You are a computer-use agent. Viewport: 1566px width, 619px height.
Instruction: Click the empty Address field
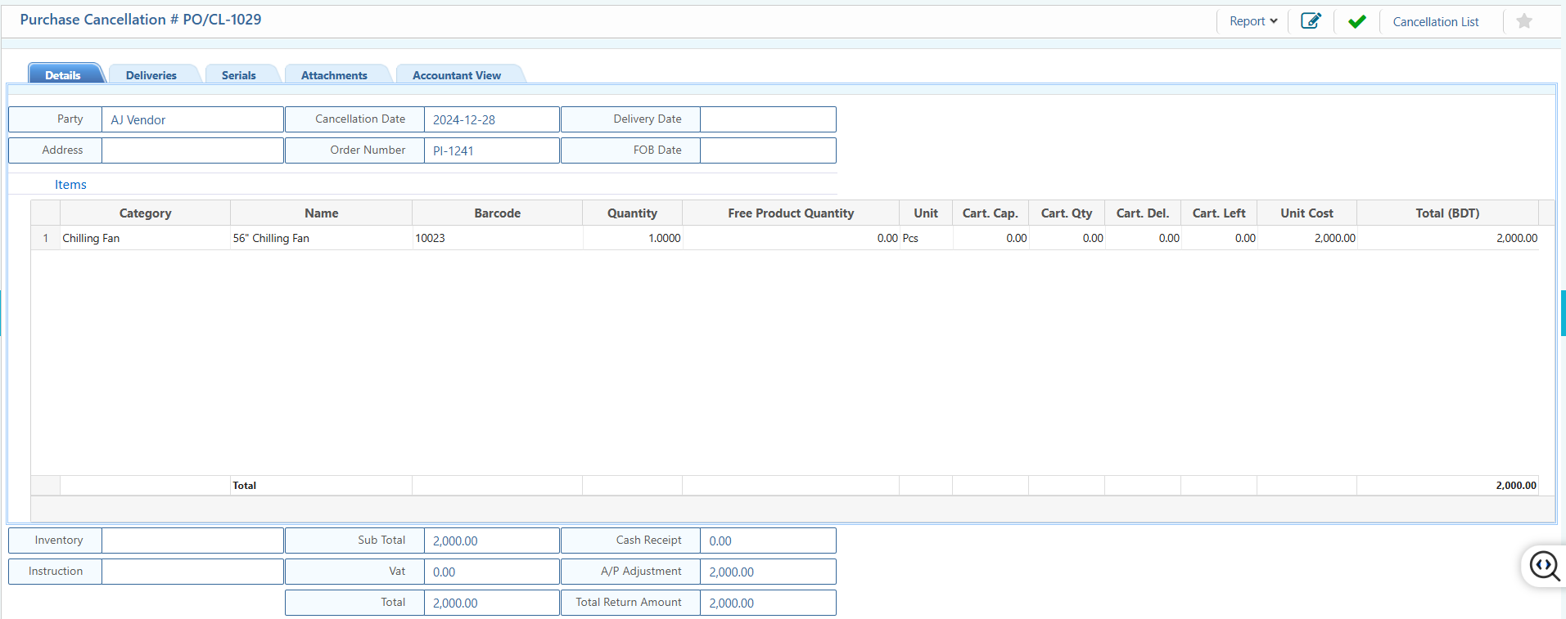point(192,150)
